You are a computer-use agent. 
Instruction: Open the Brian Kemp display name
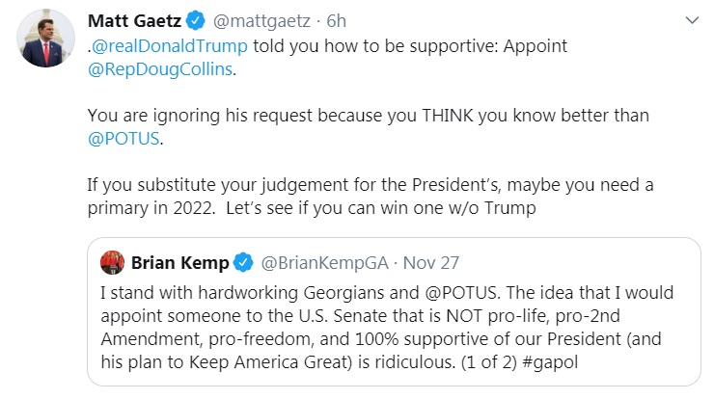178,260
